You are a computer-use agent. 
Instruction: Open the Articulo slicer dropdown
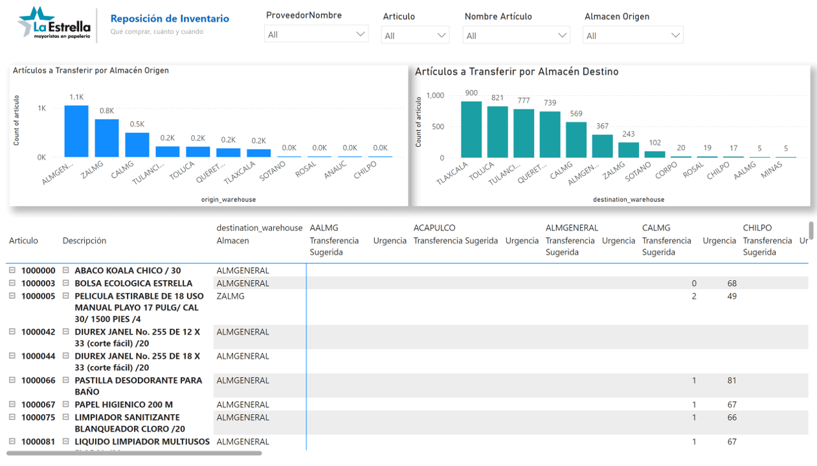tap(415, 35)
